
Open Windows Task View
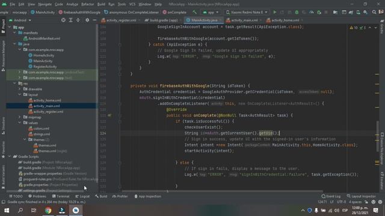(x=34, y=210)
